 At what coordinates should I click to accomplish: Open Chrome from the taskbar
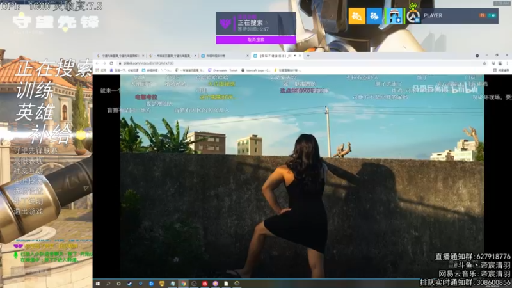(183, 284)
